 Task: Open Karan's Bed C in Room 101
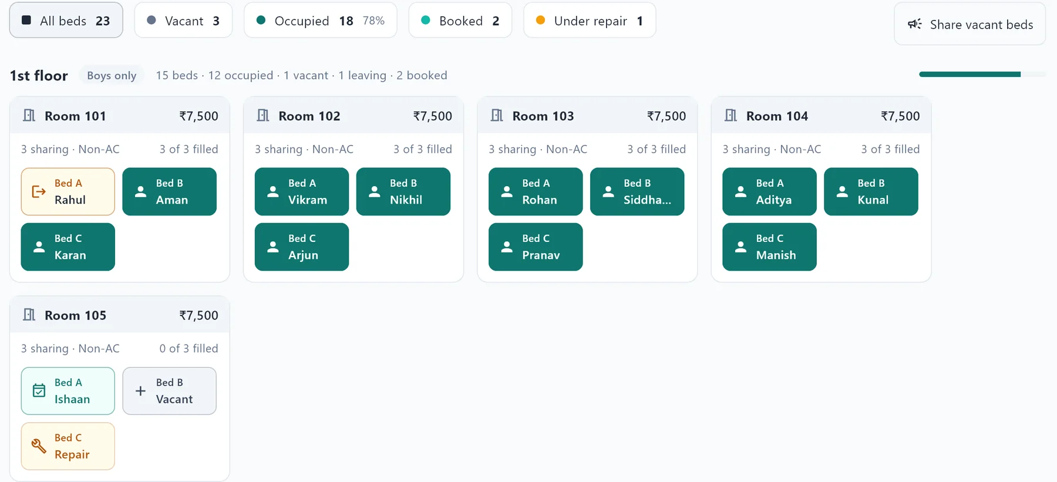tap(68, 247)
